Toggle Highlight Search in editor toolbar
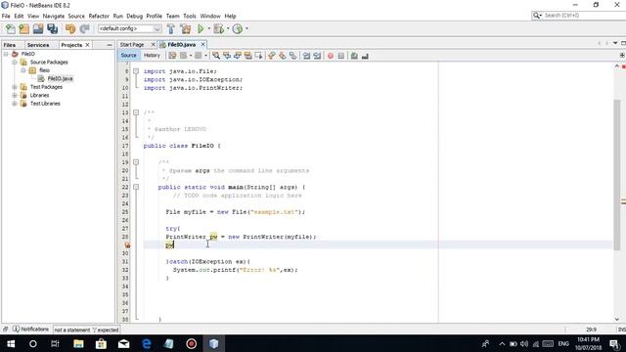The image size is (626, 352). tap(247, 56)
